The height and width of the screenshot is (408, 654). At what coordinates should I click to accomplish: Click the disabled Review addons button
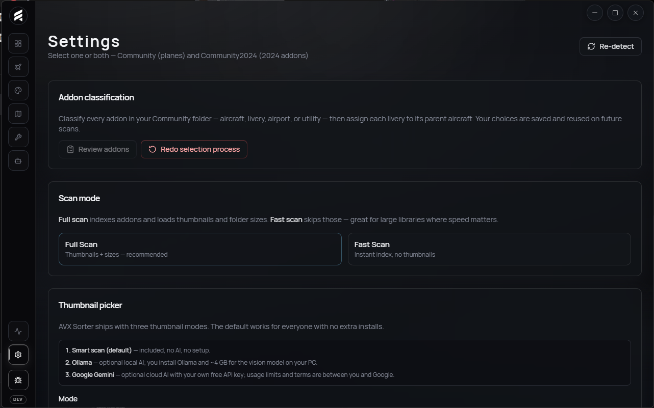coord(97,149)
